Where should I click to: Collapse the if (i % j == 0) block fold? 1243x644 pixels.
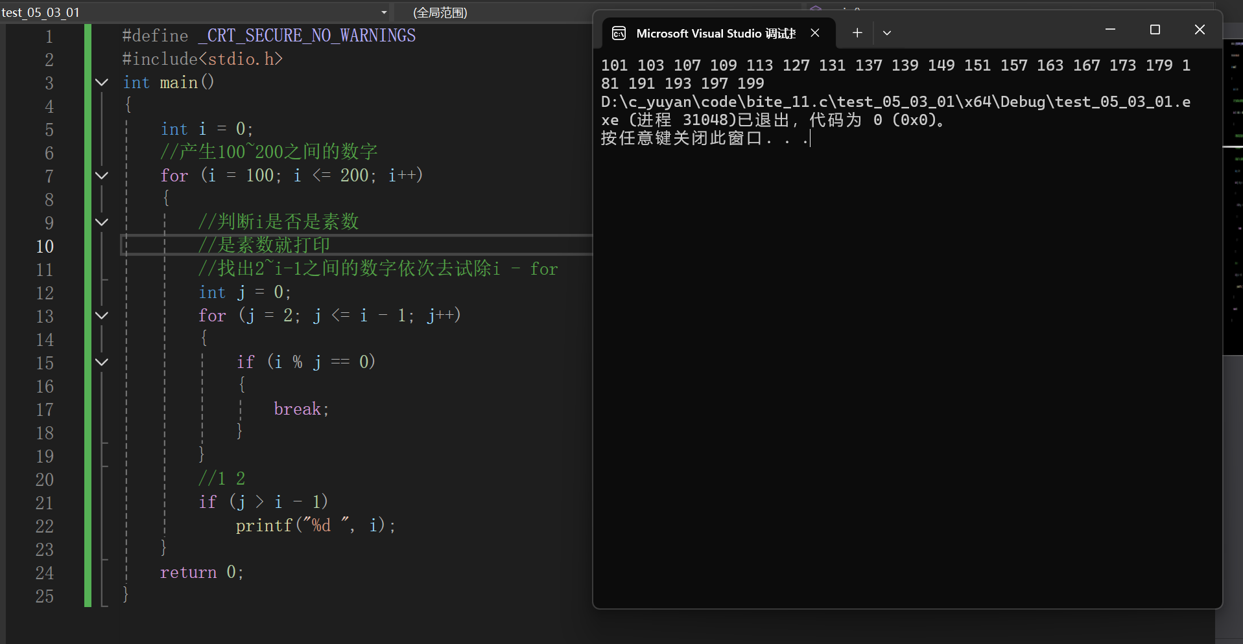[x=102, y=362]
